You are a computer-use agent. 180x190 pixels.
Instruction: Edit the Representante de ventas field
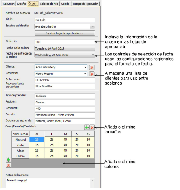(x=65, y=87)
